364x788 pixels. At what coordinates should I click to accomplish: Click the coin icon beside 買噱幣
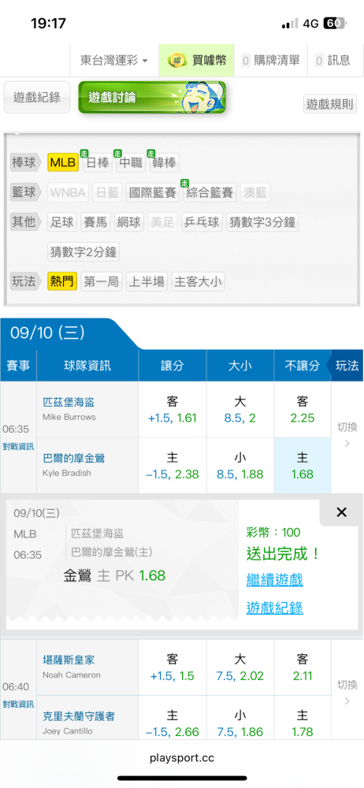coord(177,61)
